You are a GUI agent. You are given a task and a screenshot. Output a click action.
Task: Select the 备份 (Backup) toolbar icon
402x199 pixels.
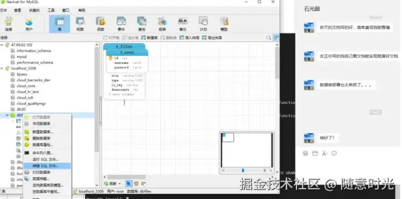(183, 24)
